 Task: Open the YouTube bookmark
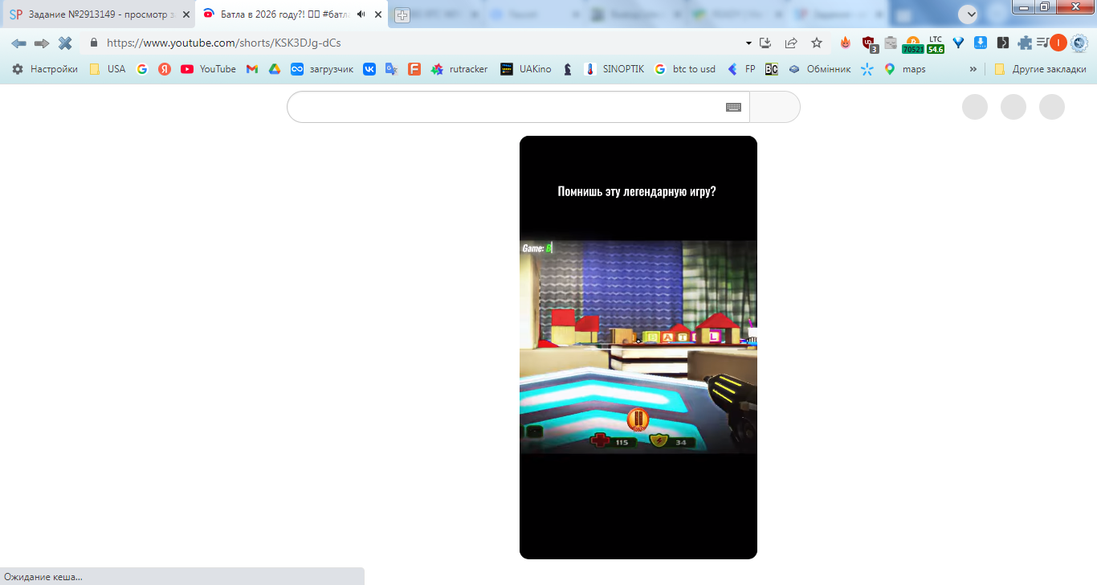coord(209,69)
